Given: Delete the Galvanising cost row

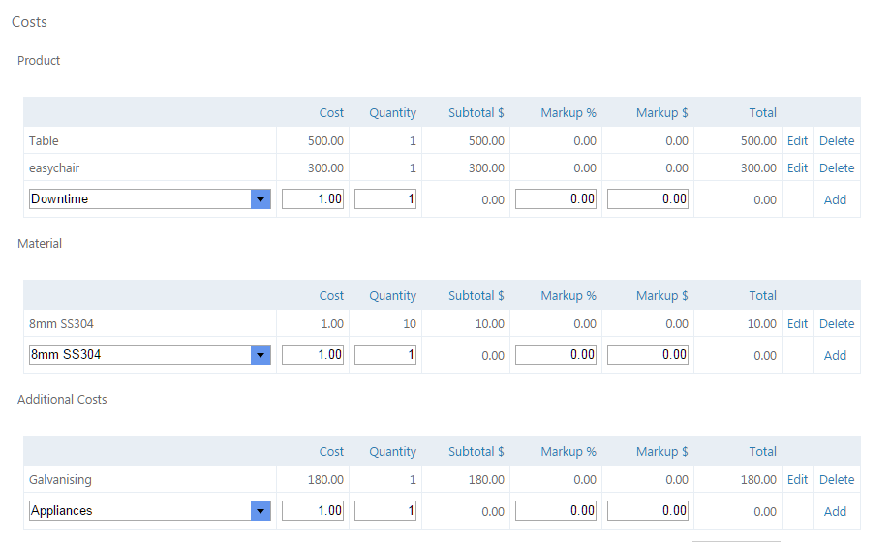Looking at the screenshot, I should click(x=837, y=480).
